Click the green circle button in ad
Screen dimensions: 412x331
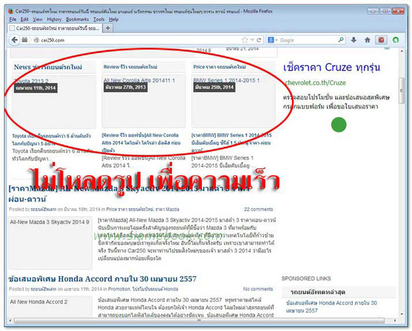(338, 125)
